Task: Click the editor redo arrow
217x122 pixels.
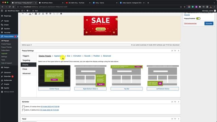Action: click(x=57, y=14)
